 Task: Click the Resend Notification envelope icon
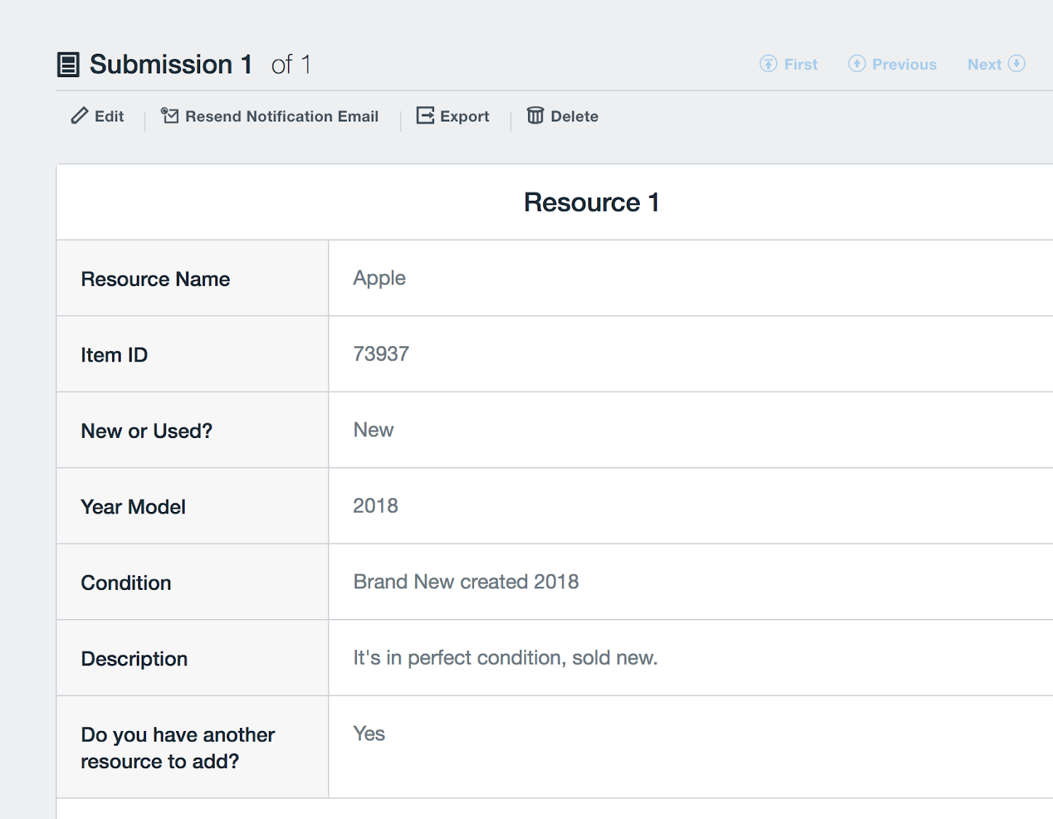click(169, 116)
